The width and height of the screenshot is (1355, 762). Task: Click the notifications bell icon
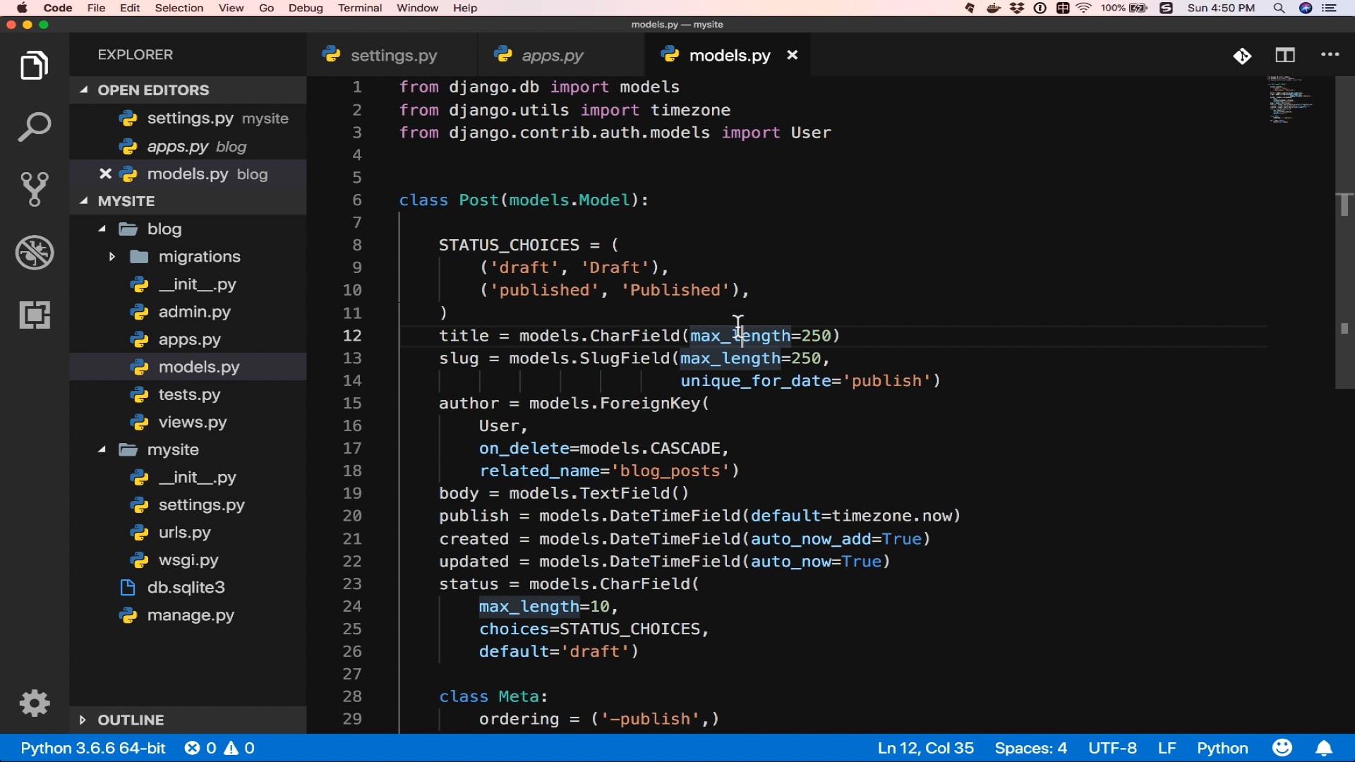(1324, 748)
